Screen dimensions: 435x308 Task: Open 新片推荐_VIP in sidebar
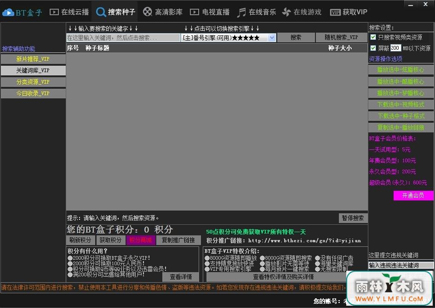[x=33, y=59]
